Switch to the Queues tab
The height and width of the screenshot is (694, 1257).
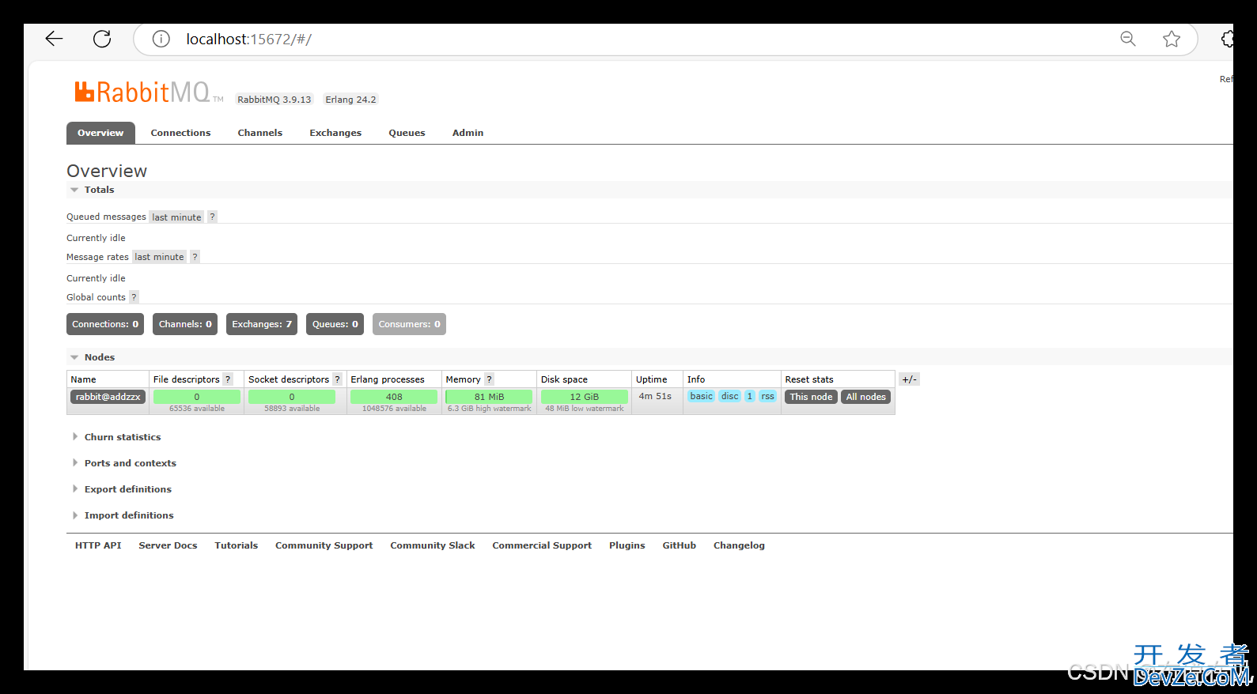click(x=407, y=133)
